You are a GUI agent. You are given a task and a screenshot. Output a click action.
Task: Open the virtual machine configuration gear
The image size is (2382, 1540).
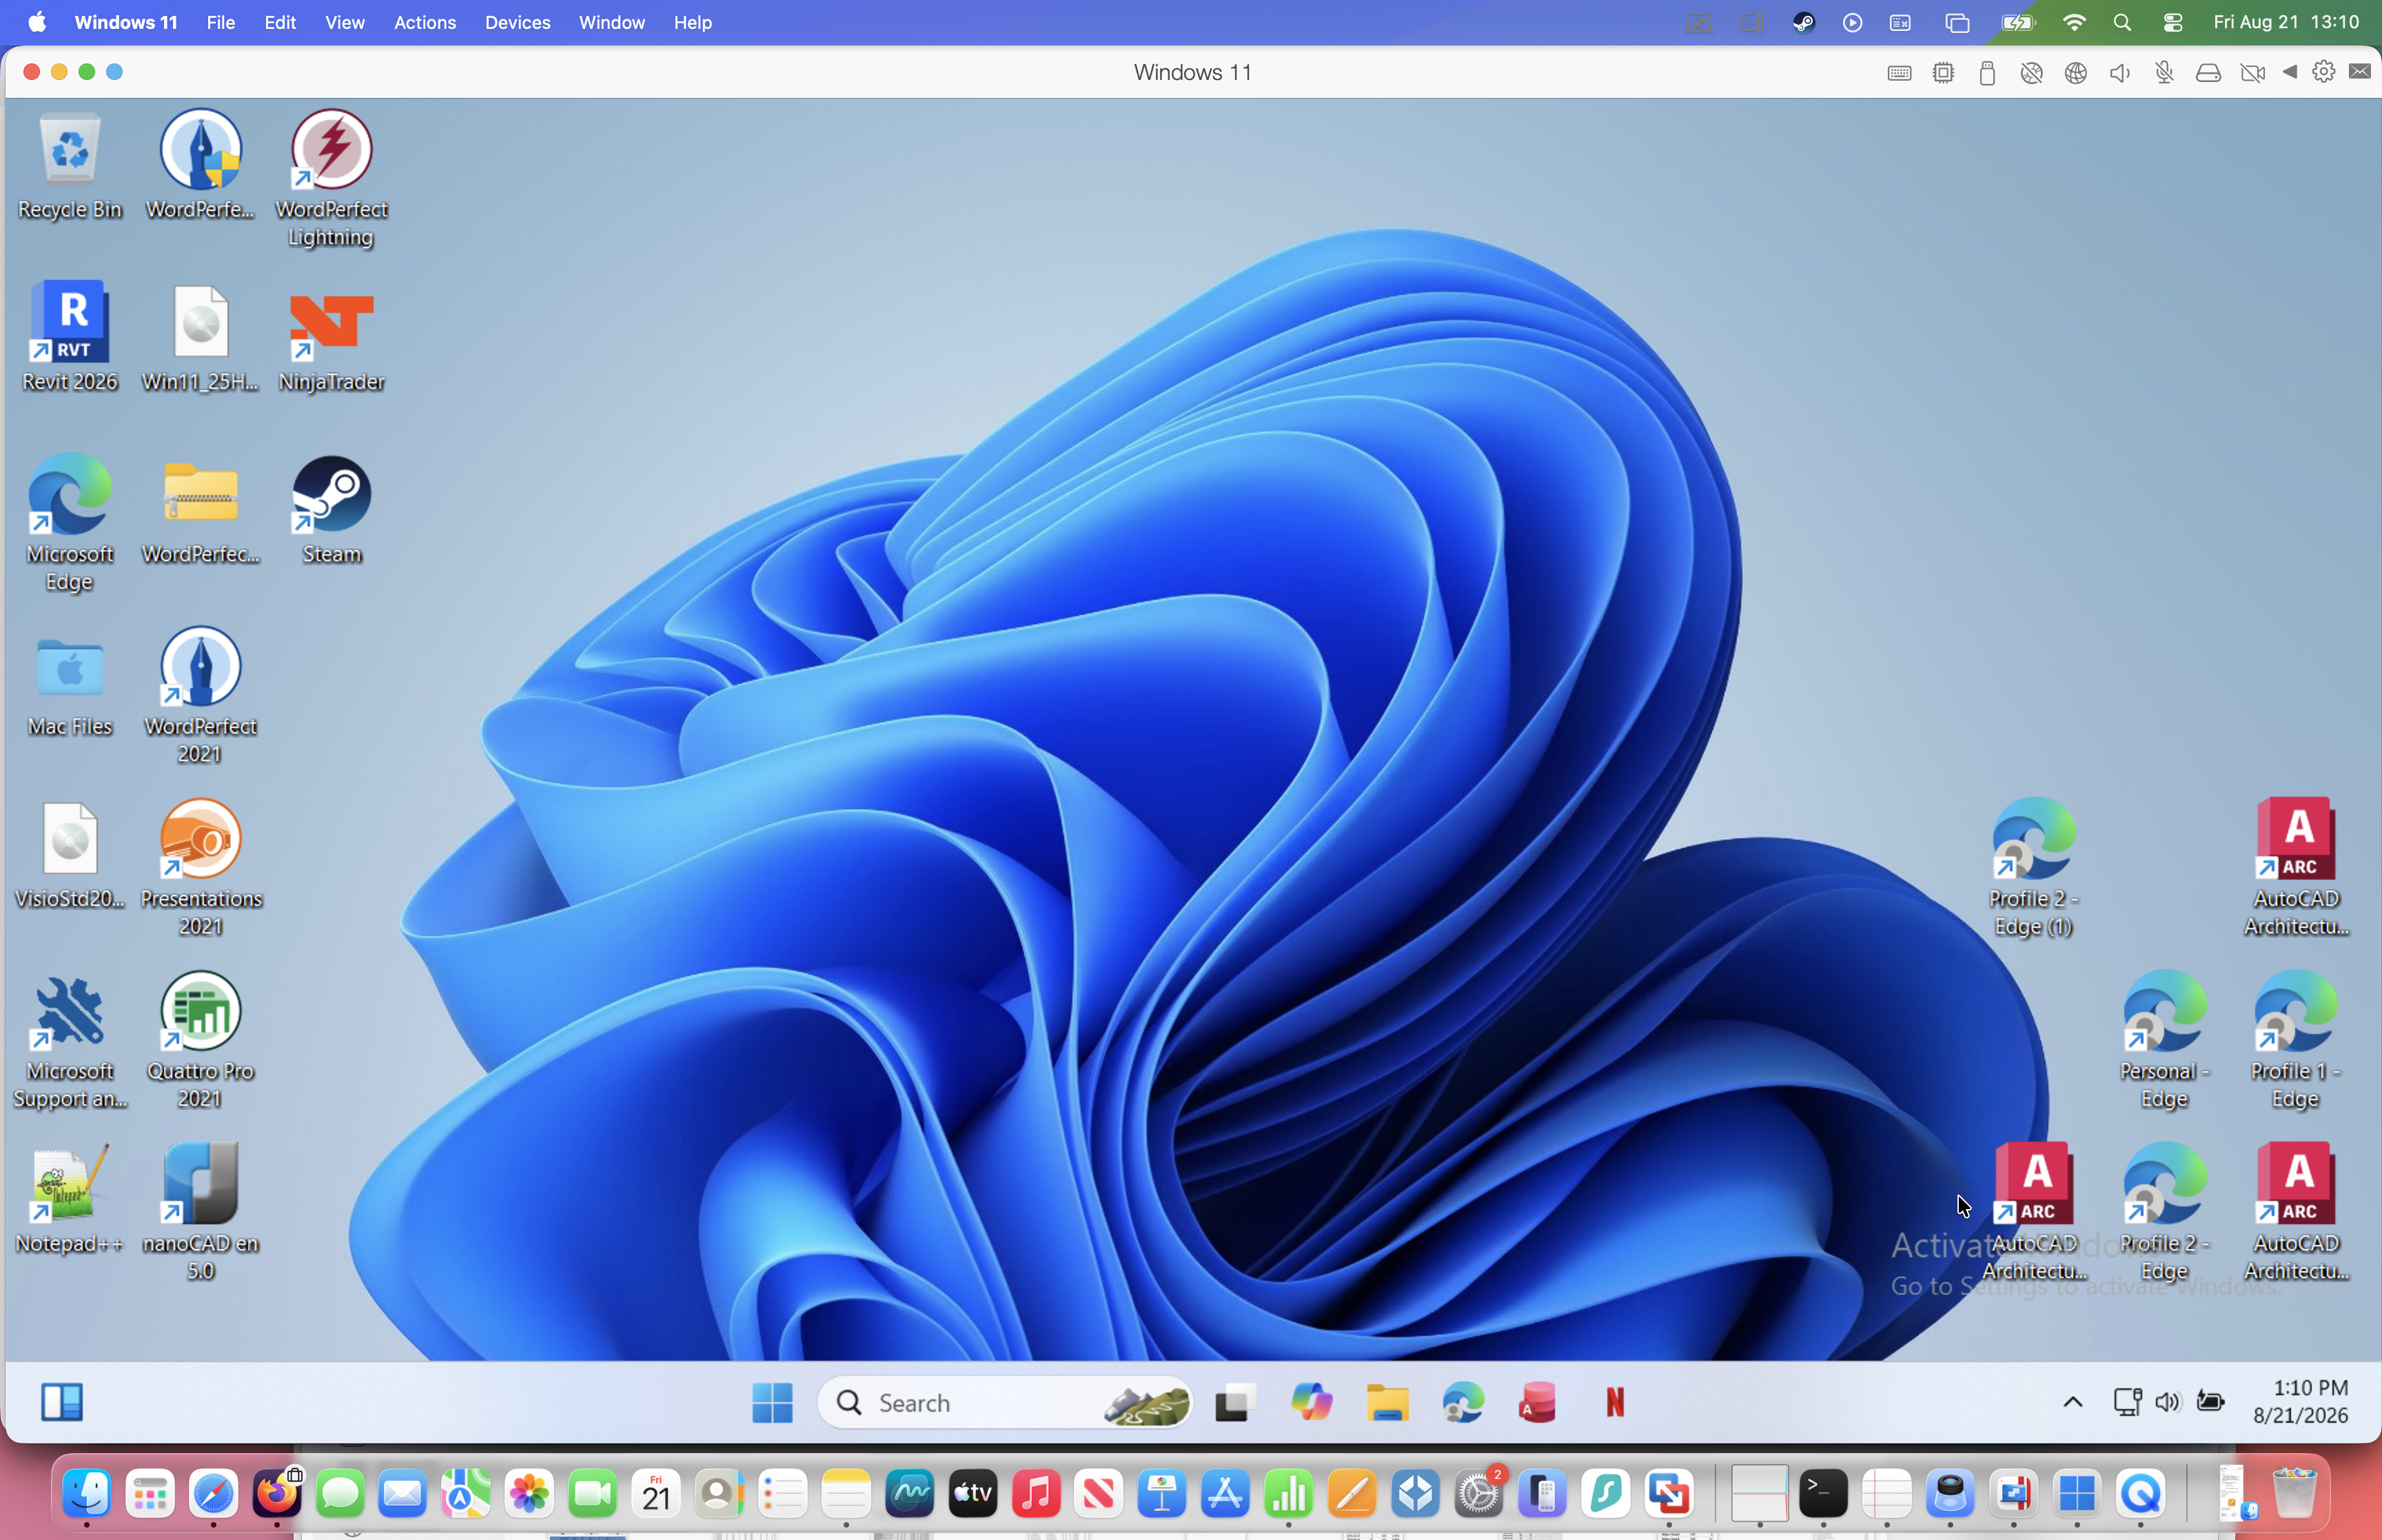pyautogui.click(x=2324, y=72)
